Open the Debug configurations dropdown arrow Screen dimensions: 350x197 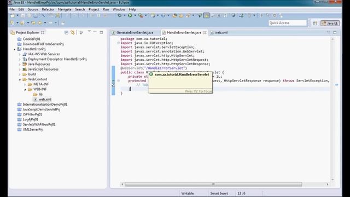pyautogui.click(x=124, y=15)
